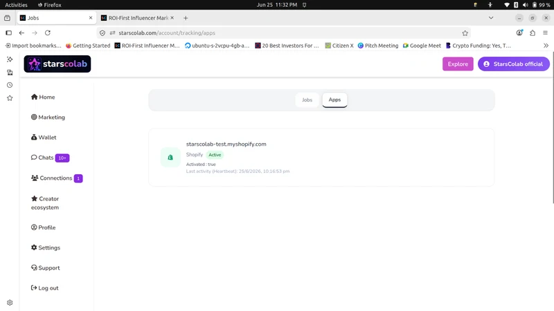
Task: Click the starscolab logo
Action: 57,64
